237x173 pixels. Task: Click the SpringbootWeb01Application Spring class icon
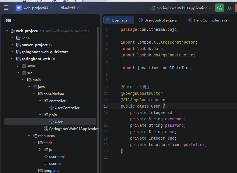pos(46,129)
